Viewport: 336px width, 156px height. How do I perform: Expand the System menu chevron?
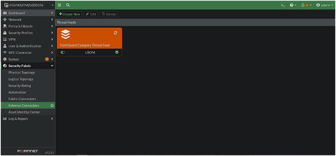52,60
